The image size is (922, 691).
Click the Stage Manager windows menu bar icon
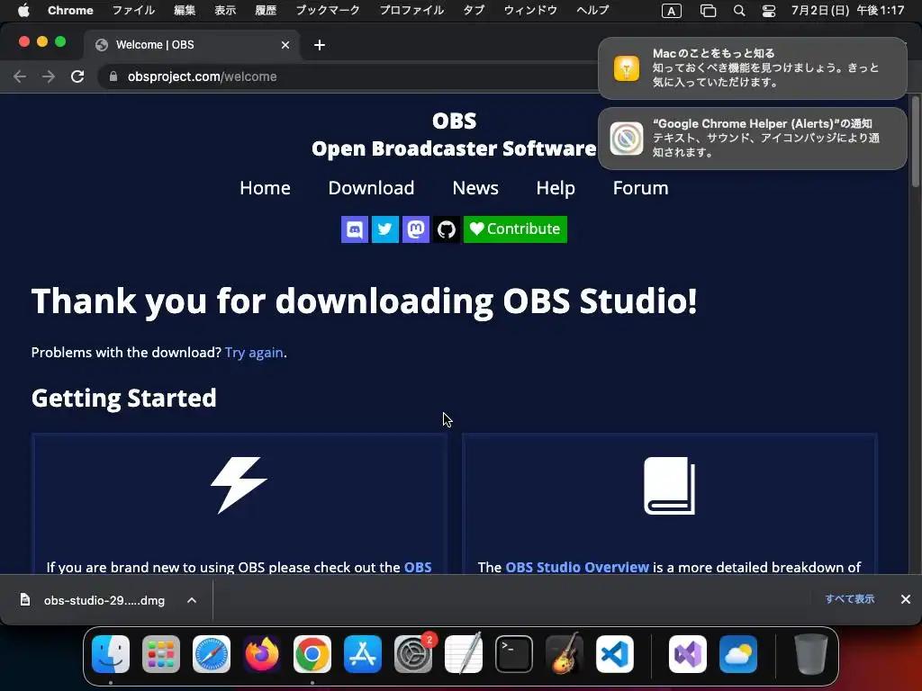pos(708,11)
